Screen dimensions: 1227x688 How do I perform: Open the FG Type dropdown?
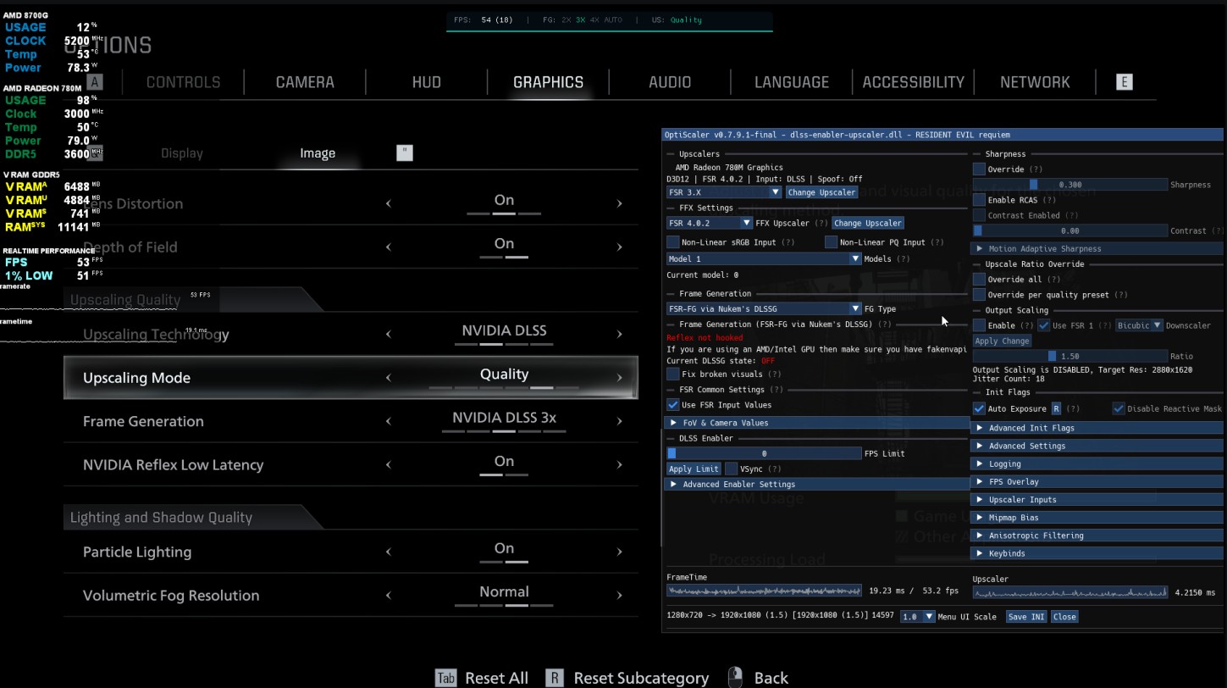(x=764, y=308)
